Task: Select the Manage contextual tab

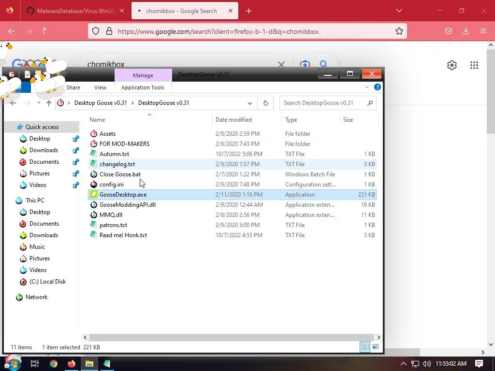Action: 143,75
